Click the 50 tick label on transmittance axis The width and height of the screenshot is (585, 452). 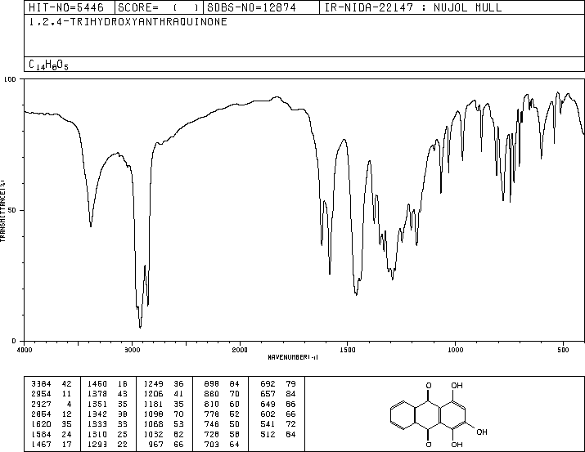(x=13, y=210)
